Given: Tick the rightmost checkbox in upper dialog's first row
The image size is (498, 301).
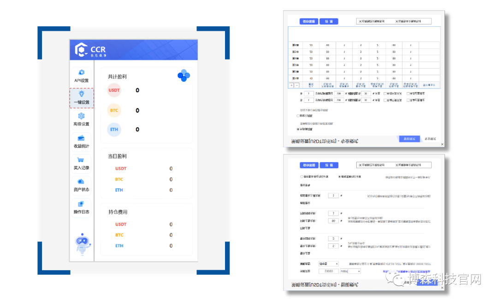Looking at the screenshot, I should tap(408, 94).
